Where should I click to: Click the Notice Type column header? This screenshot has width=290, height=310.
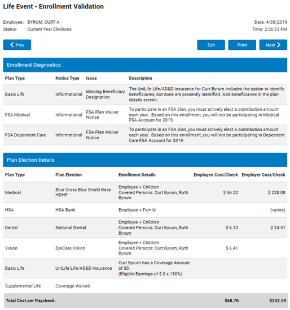tap(67, 78)
